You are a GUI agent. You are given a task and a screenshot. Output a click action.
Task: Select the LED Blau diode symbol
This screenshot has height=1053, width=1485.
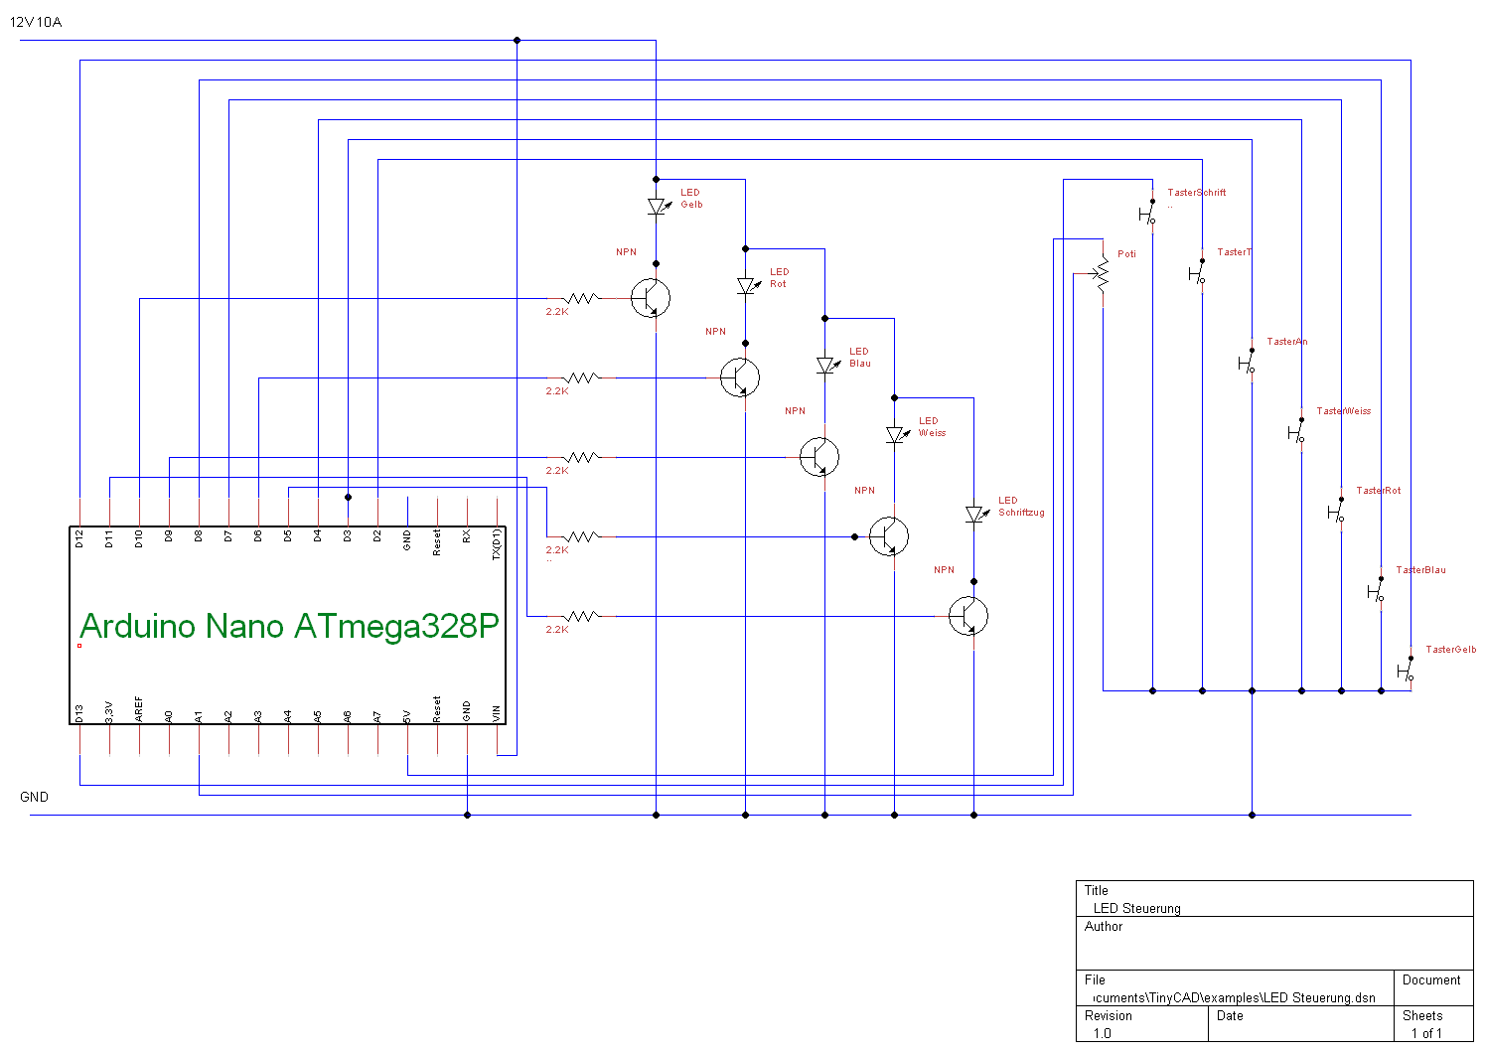[825, 366]
